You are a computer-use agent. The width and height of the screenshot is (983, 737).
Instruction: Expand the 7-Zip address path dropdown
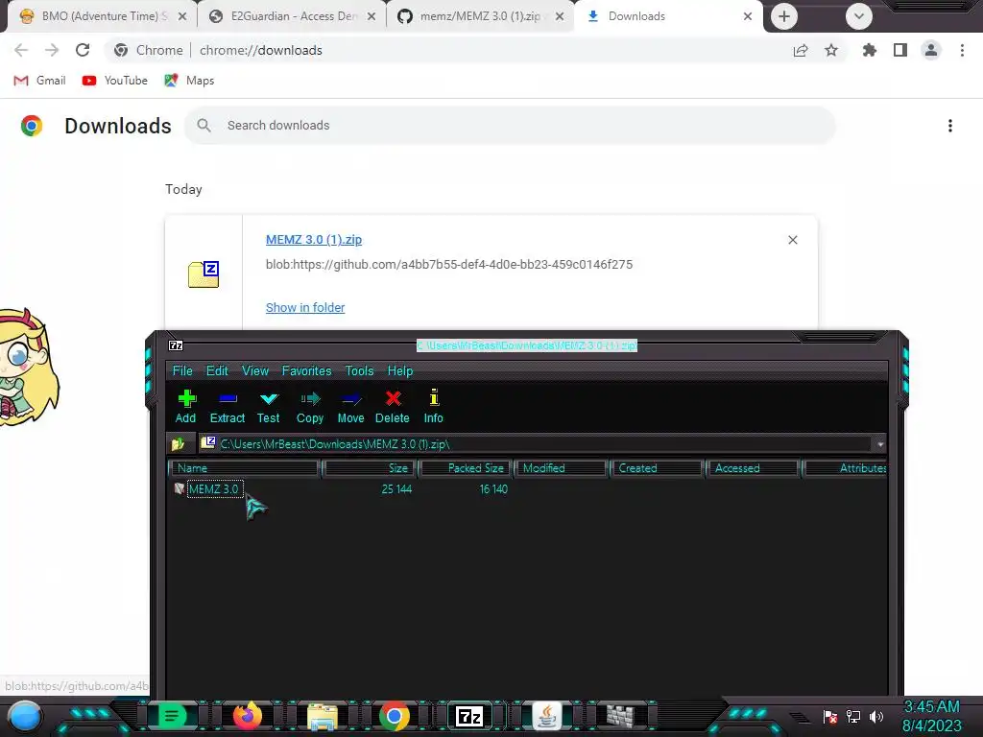(880, 444)
